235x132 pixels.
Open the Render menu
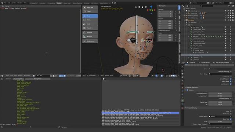tap(14, 3)
